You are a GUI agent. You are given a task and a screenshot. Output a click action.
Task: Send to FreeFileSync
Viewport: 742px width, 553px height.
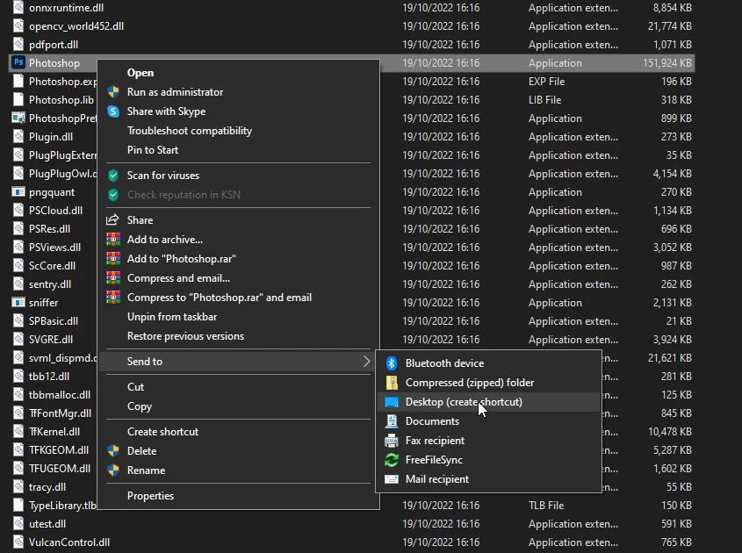(488, 460)
